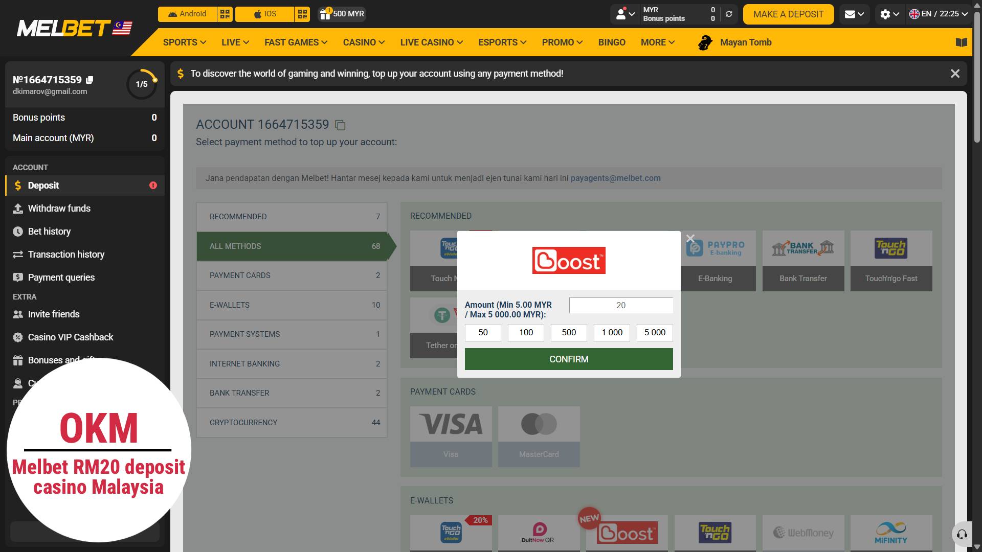Choose the 500 preset amount
The width and height of the screenshot is (982, 552).
point(569,333)
